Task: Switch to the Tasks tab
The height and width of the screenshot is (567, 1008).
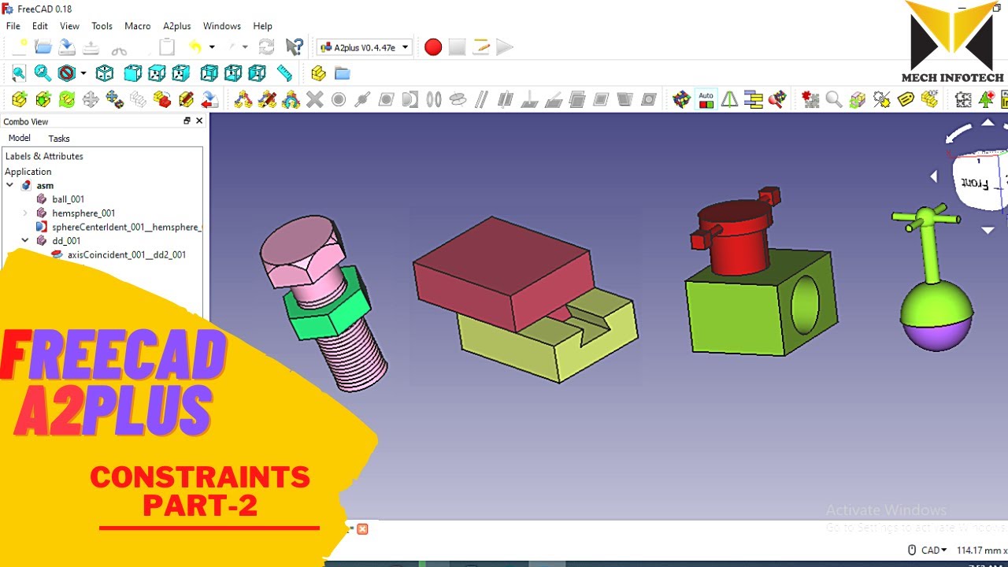Action: click(59, 139)
